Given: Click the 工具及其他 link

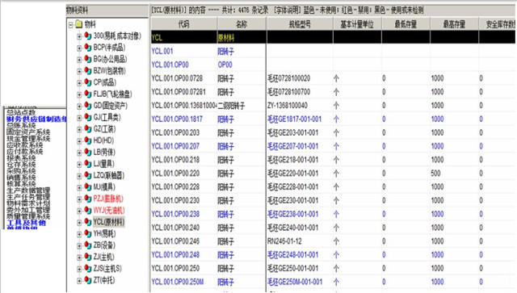Looking at the screenshot, I should click(x=26, y=223).
